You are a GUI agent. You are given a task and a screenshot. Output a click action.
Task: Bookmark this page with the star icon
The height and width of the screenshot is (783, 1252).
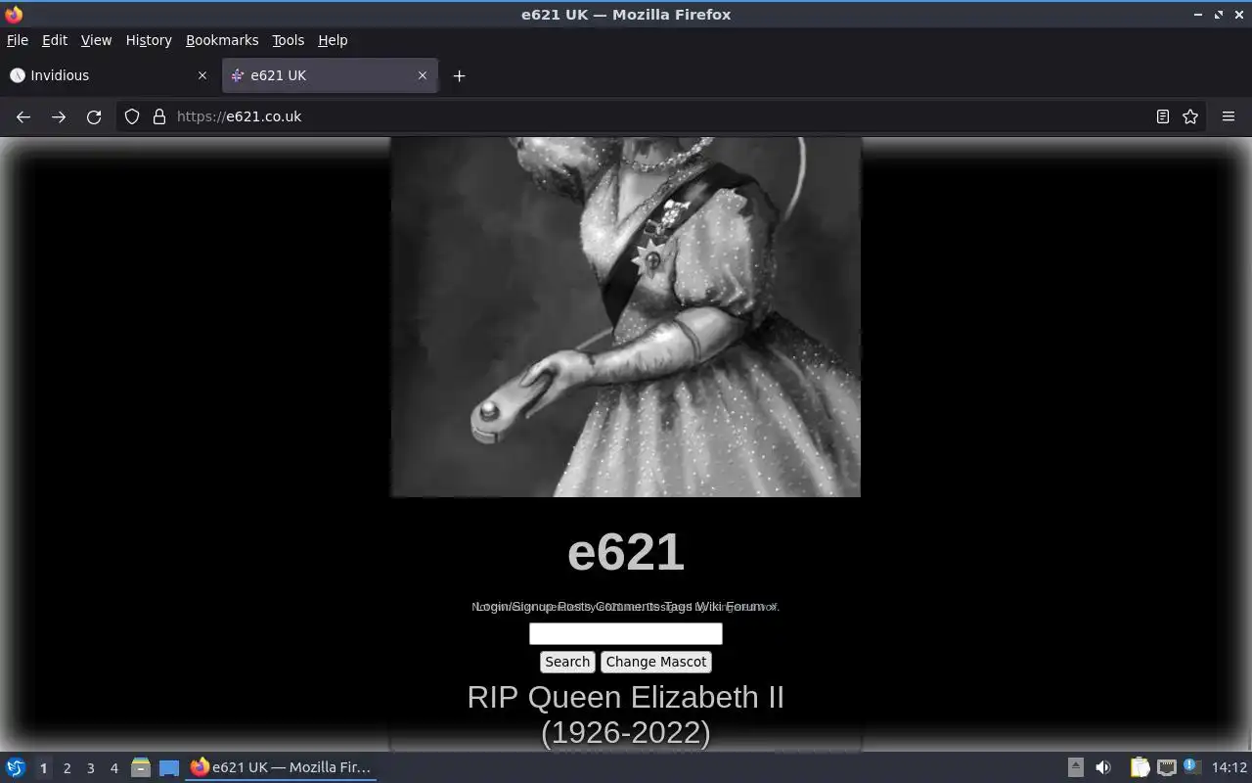click(x=1190, y=116)
